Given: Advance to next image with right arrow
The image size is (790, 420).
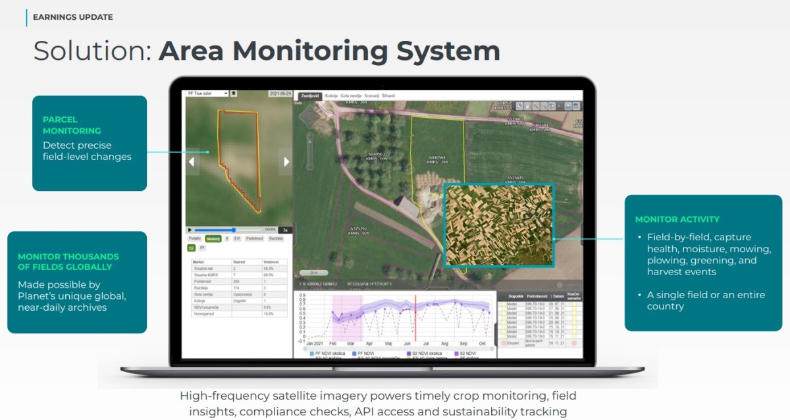Looking at the screenshot, I should click(286, 161).
